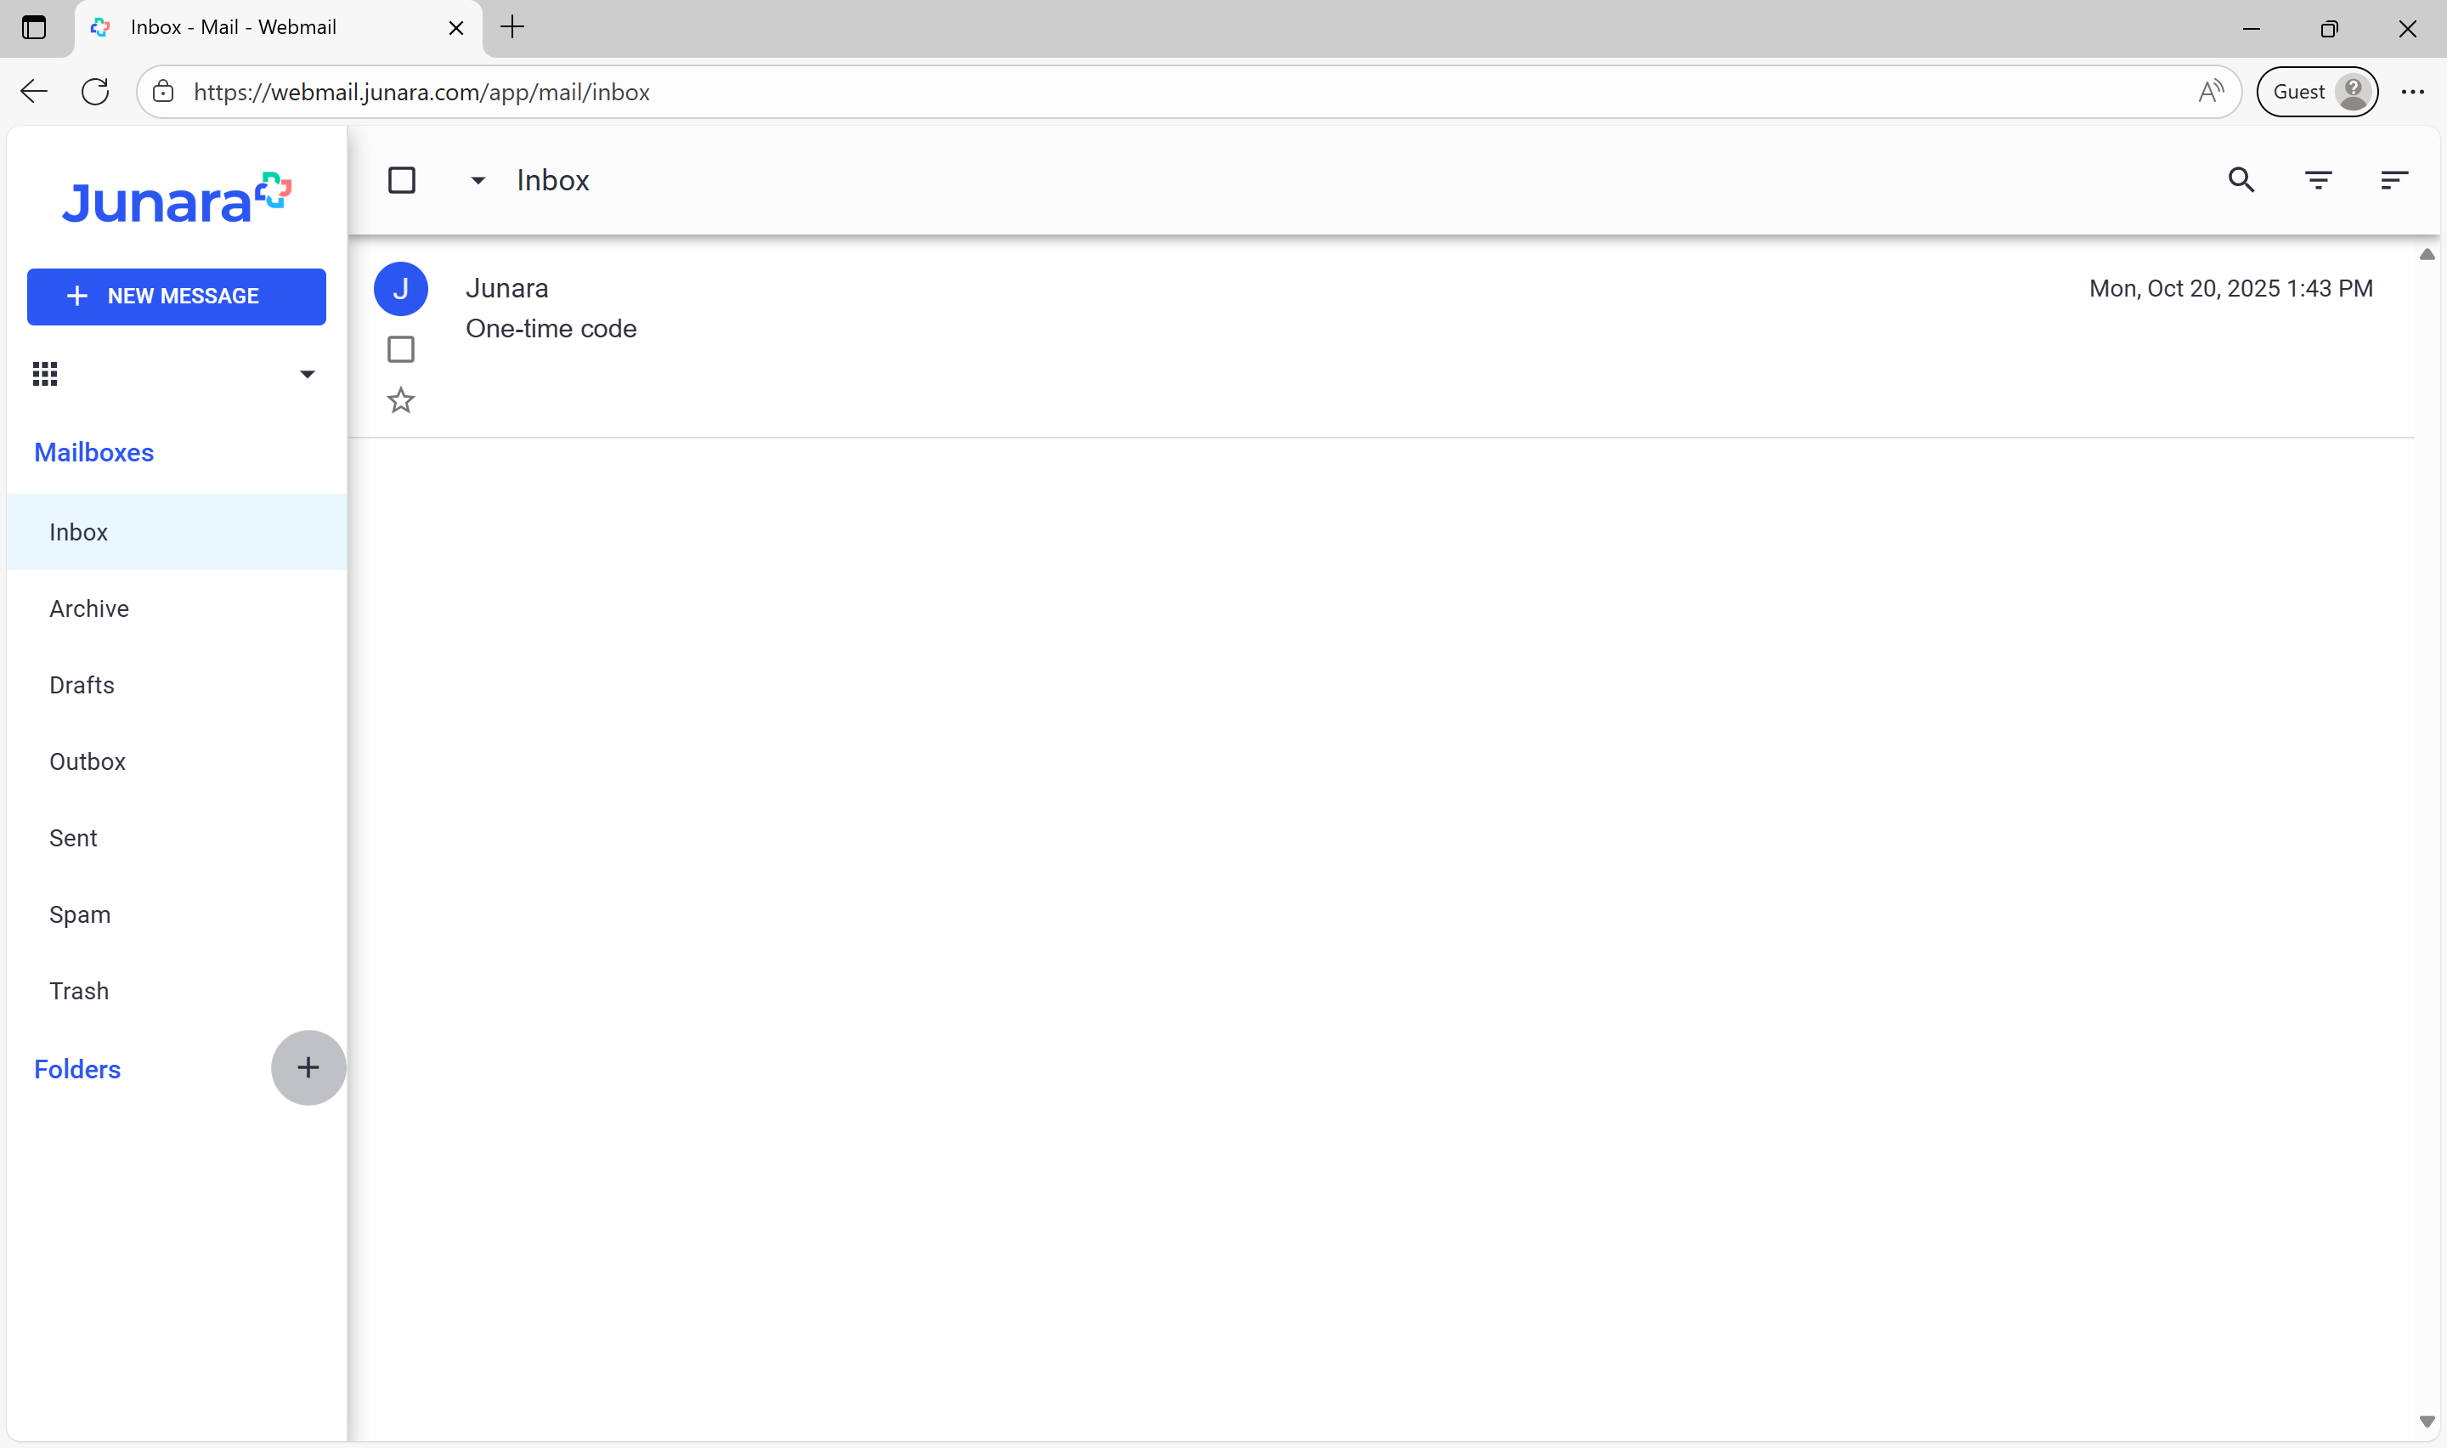Viewport: 2447px width, 1448px height.
Task: Select the Inbox mailbox
Action: tap(177, 532)
